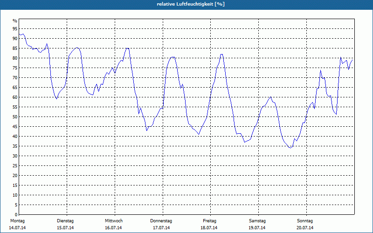
Task: Click the 'Mittwoch' day label
Action: [x=114, y=221]
